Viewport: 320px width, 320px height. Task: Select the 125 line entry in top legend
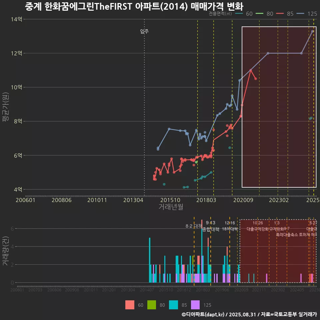307,14
